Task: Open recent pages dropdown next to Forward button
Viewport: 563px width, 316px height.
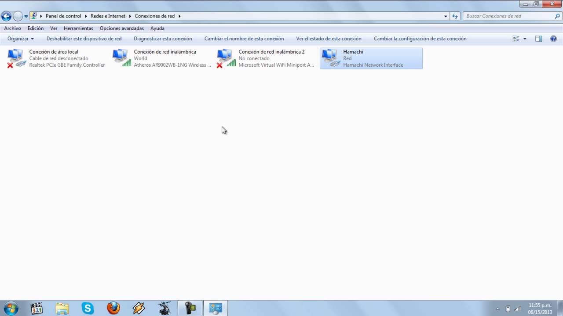Action: (26, 16)
